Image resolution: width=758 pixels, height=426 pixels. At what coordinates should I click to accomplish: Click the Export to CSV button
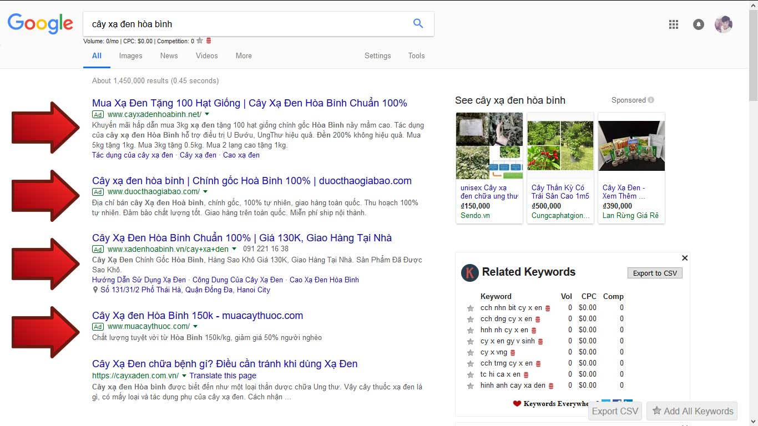pyautogui.click(x=655, y=273)
